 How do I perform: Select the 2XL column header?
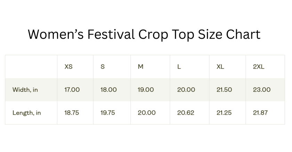259,67
